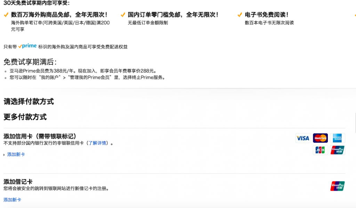This screenshot has height=208, width=356.
Task: Click the 免费试享期满后 heading
Action: [x=30, y=62]
